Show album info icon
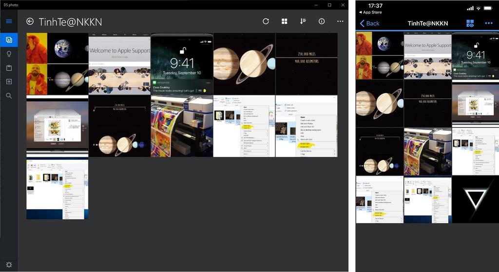This screenshot has height=272, width=499. click(322, 21)
